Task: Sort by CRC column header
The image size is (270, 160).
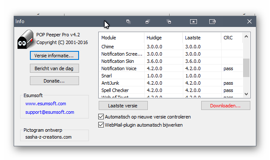Action: (x=232, y=38)
